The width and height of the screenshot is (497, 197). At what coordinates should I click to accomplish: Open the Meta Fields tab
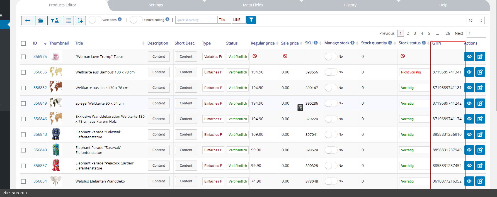[x=253, y=5]
